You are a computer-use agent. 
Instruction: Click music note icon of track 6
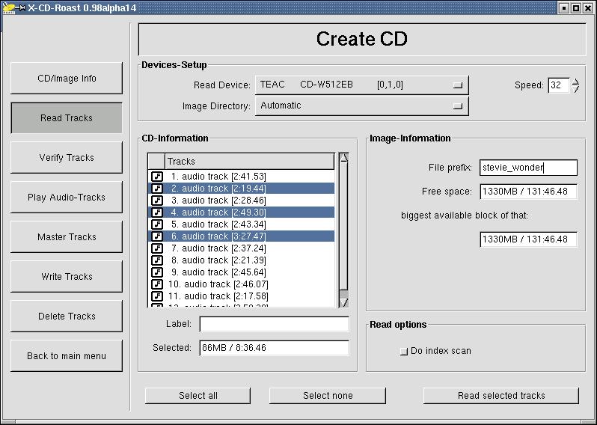157,236
